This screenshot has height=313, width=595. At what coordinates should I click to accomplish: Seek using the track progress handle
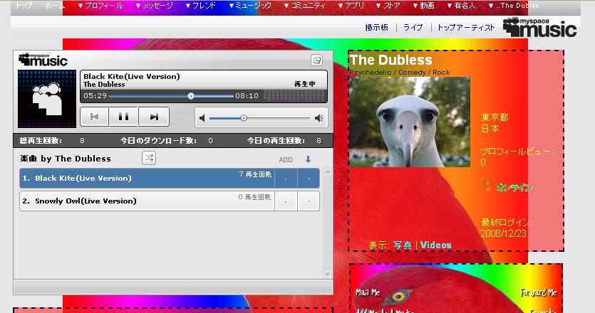click(x=191, y=96)
